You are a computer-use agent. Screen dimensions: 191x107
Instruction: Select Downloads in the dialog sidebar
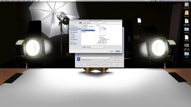tap(75, 32)
